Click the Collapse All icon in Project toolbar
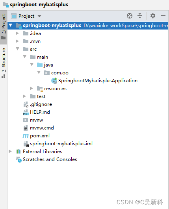The height and width of the screenshot is (209, 169). [140, 16]
